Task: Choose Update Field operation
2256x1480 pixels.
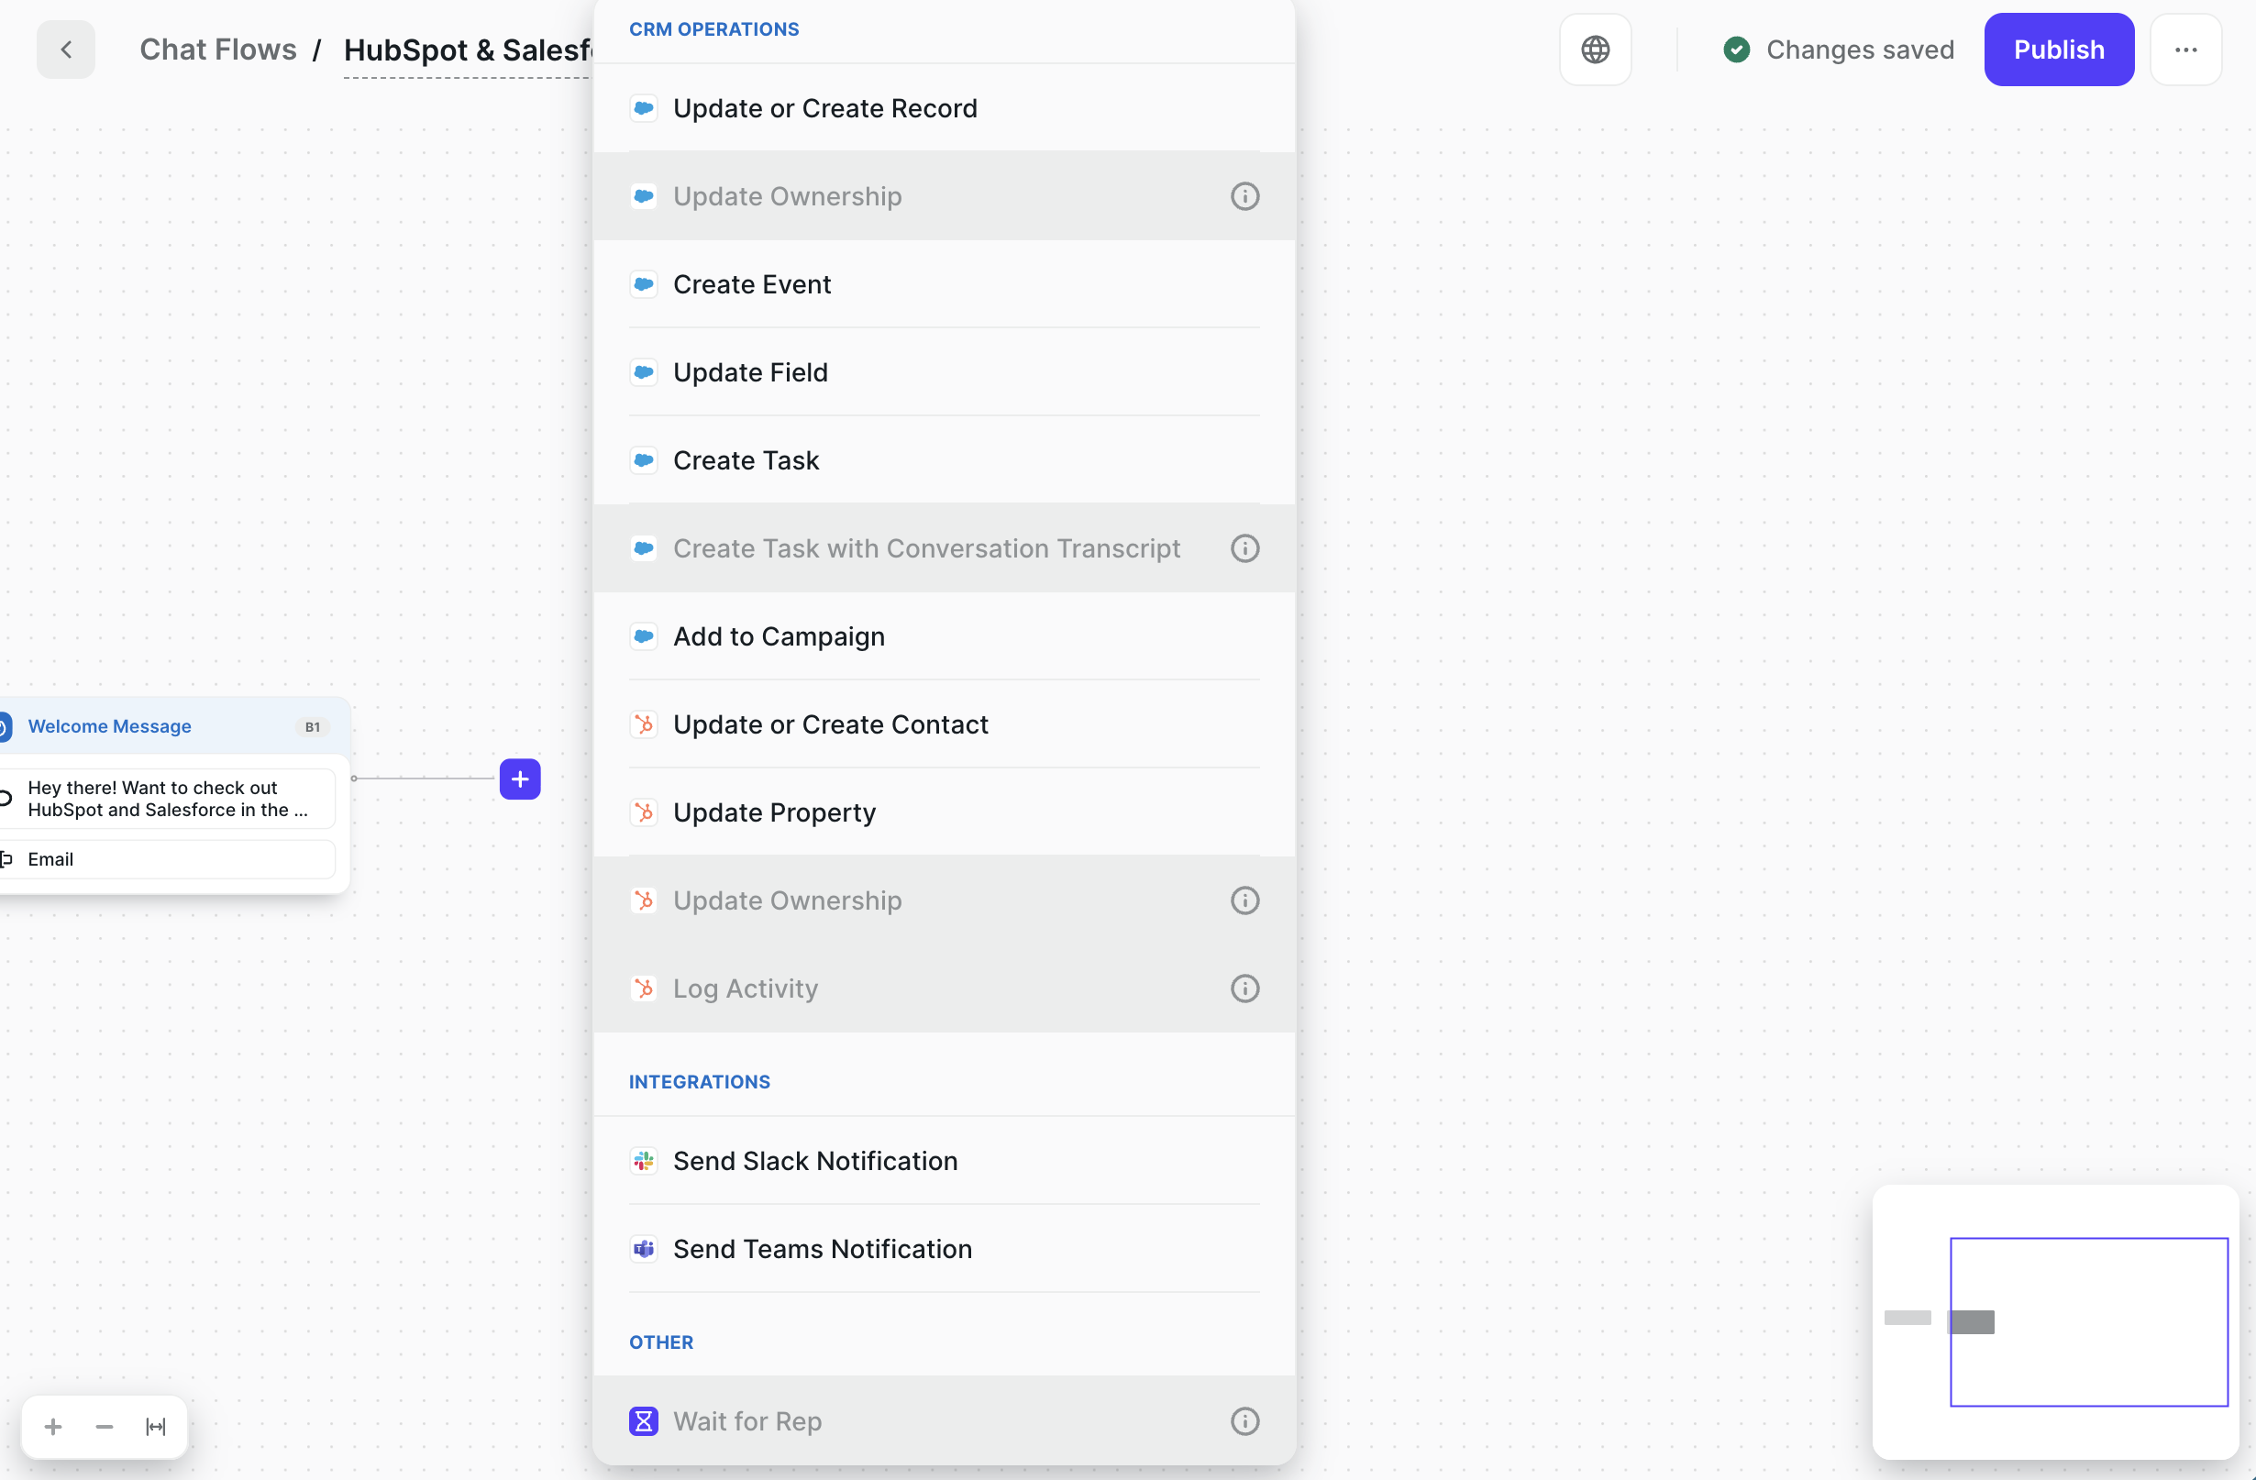Action: 944,372
